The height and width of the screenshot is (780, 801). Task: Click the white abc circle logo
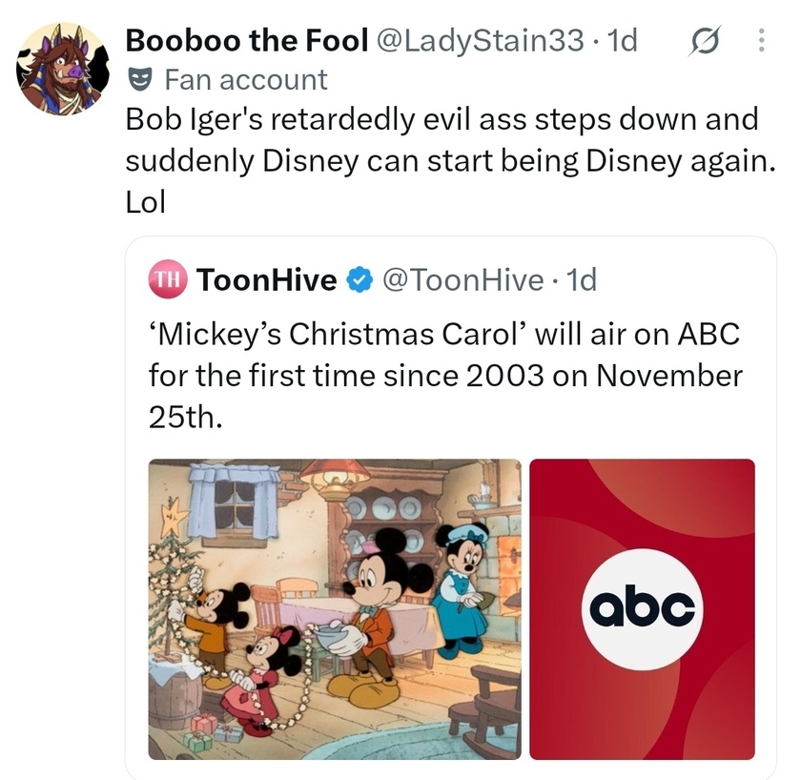click(x=642, y=609)
